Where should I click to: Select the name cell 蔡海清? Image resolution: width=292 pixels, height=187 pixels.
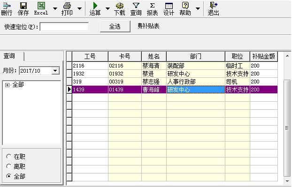[x=154, y=66]
